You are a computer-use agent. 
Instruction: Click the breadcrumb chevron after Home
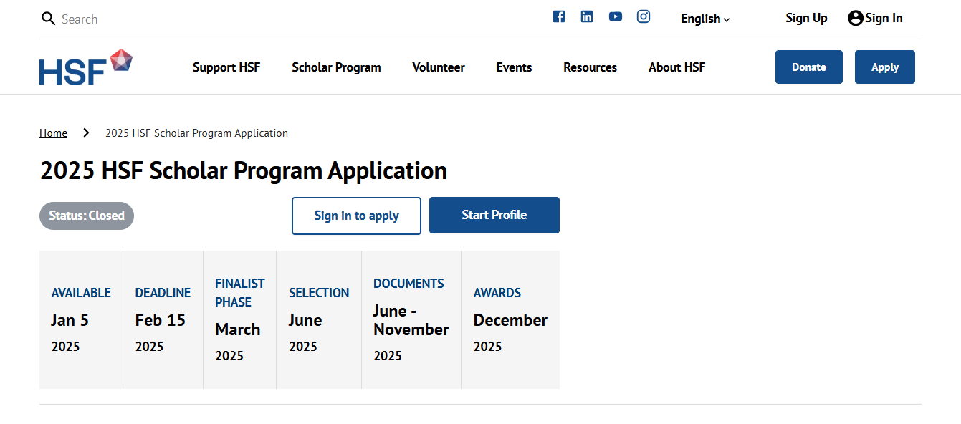[x=86, y=132]
